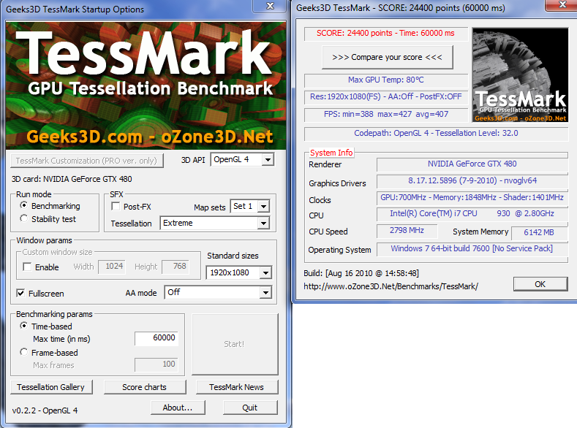Image resolution: width=577 pixels, height=428 pixels.
Task: Click the v0.2.2 - OpenGL 4 version text
Action: [45, 410]
